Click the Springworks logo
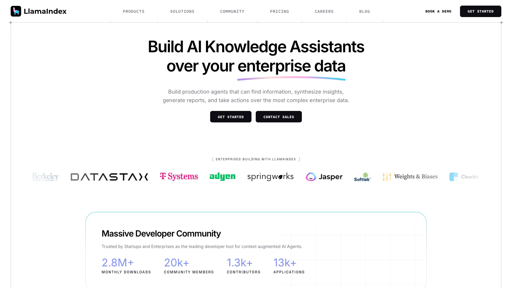The image size is (512, 288). [x=270, y=177]
